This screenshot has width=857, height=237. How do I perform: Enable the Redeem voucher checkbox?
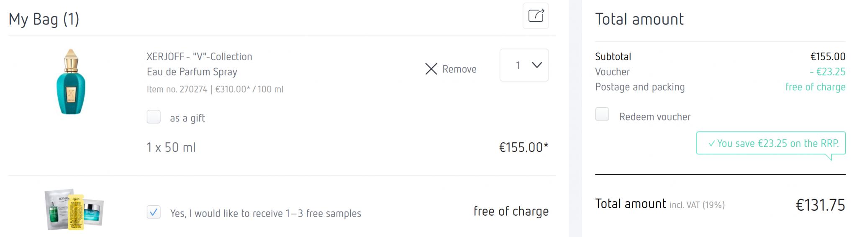(602, 114)
